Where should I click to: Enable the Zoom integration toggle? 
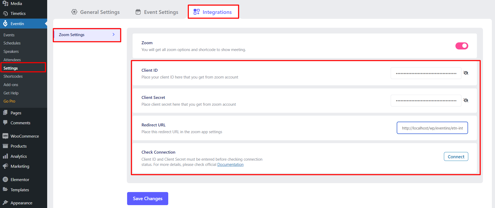coord(461,46)
